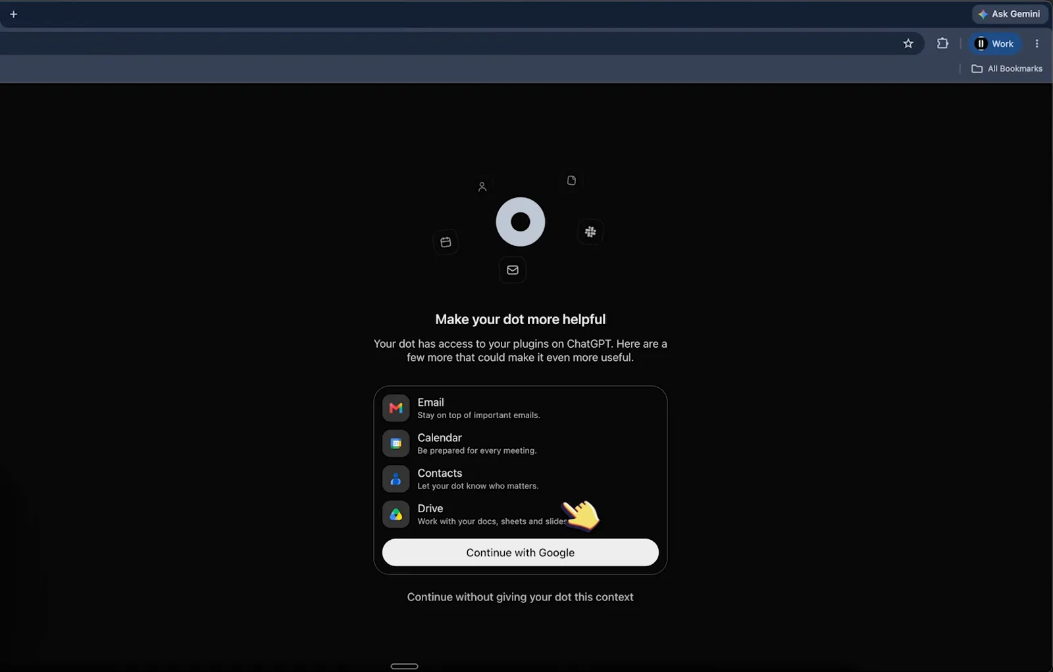Viewport: 1053px width, 672px height.
Task: Click the Google Contacts icon
Action: pyautogui.click(x=396, y=479)
